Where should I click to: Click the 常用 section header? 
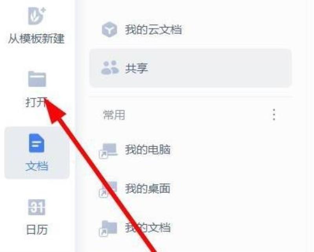(x=114, y=115)
